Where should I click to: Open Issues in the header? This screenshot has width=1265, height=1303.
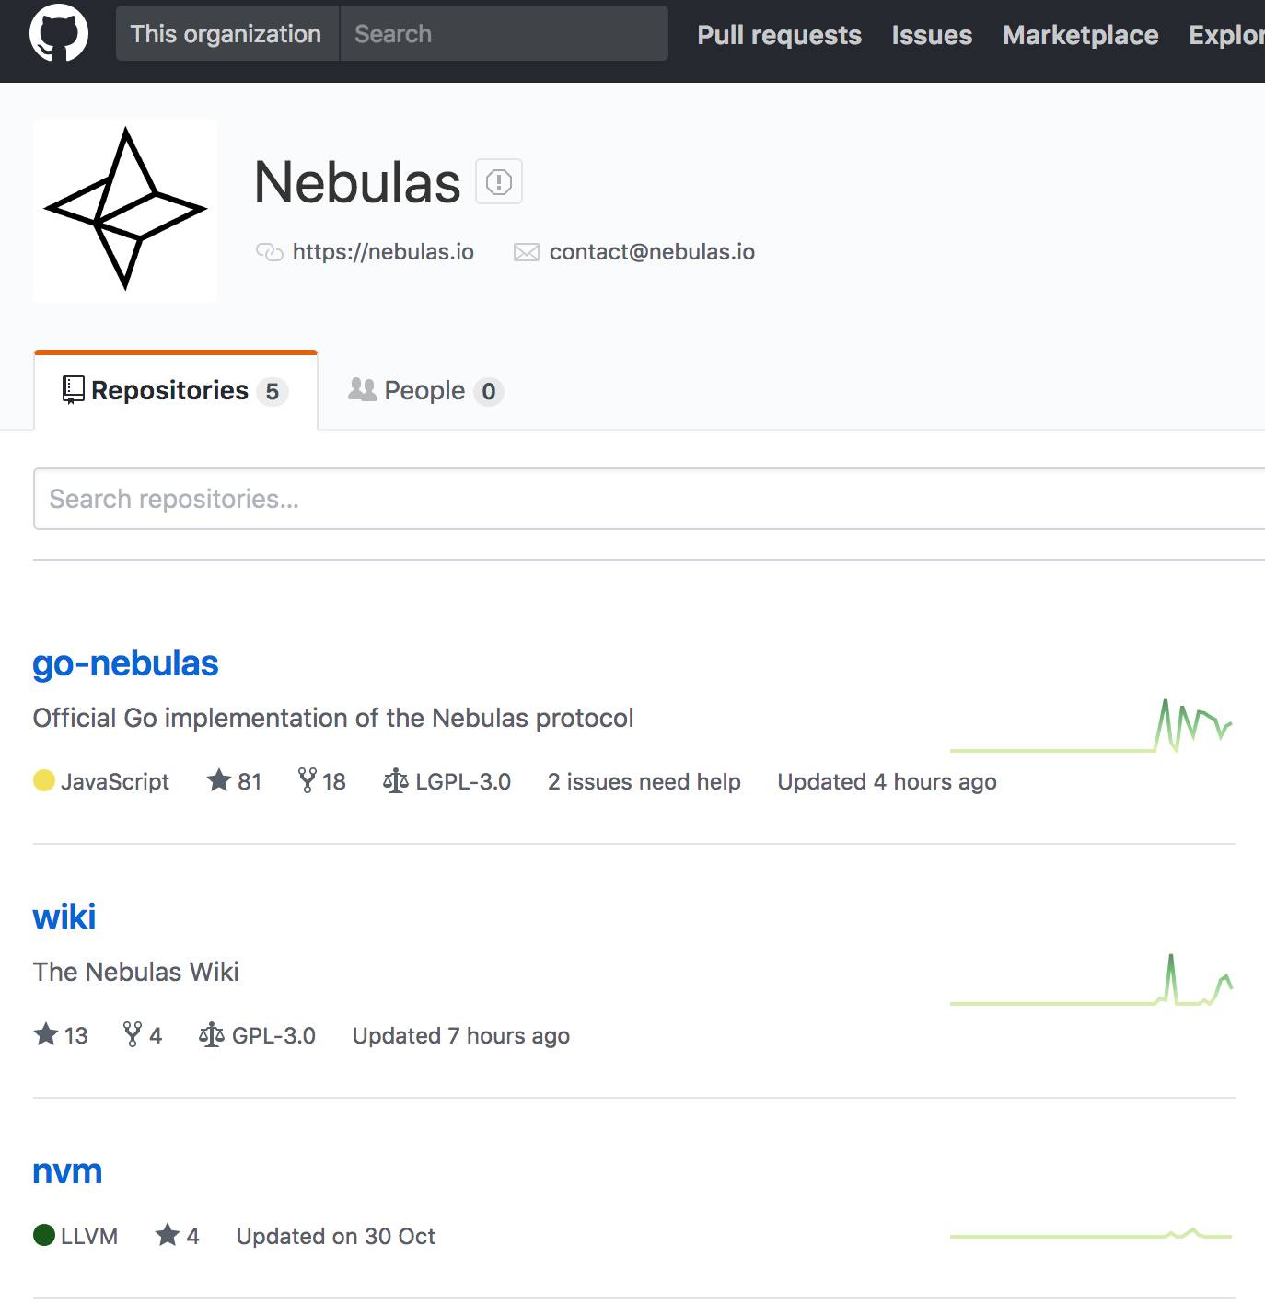(932, 35)
